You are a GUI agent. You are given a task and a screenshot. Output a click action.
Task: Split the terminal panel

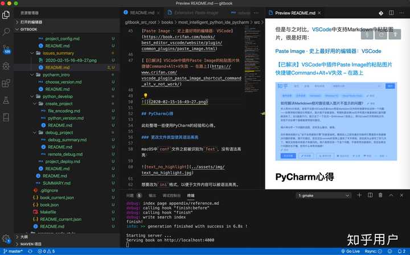[x=370, y=195]
